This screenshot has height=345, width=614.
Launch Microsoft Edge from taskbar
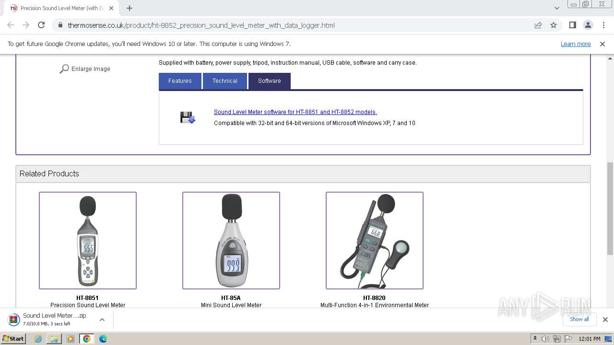(x=103, y=338)
